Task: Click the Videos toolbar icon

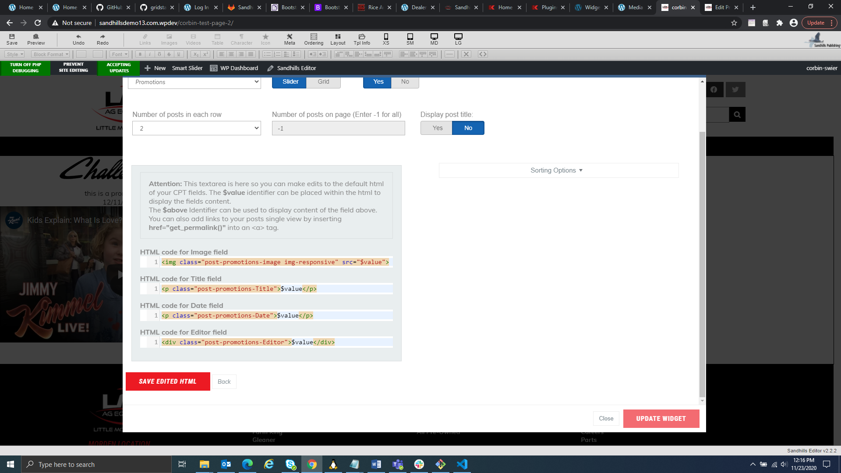Action: pyautogui.click(x=193, y=39)
